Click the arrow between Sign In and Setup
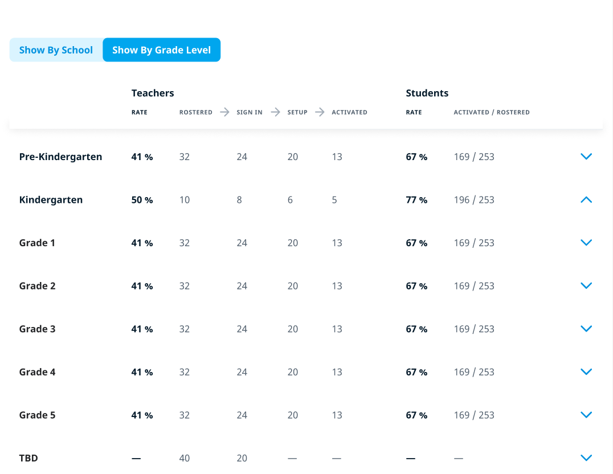The height and width of the screenshot is (474, 613). pyautogui.click(x=276, y=112)
